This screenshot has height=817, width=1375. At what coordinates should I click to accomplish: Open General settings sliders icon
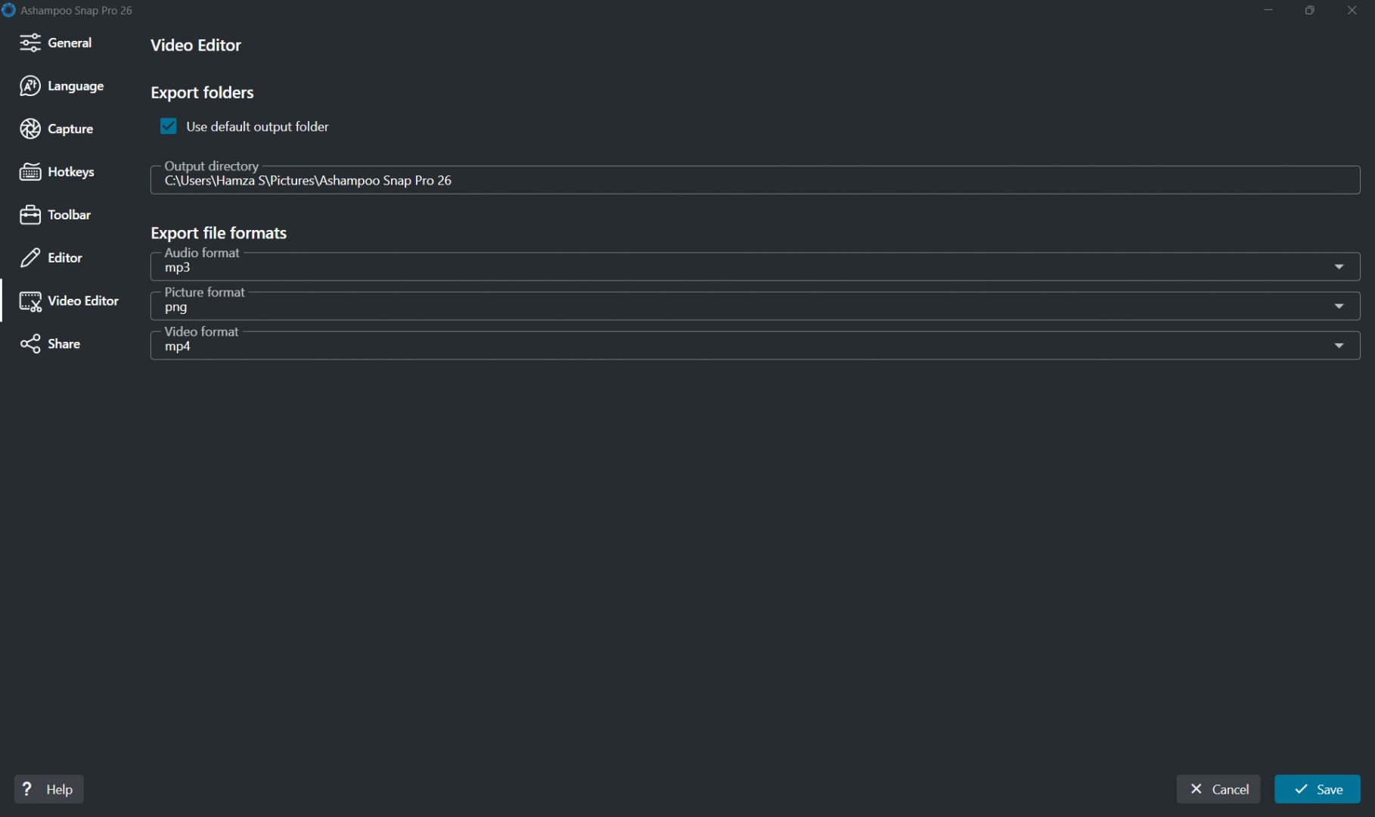coord(30,43)
